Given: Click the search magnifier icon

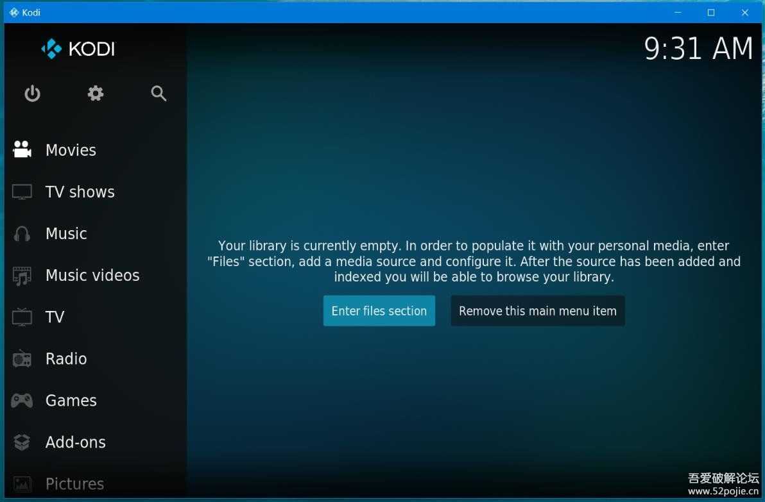Looking at the screenshot, I should tap(158, 93).
